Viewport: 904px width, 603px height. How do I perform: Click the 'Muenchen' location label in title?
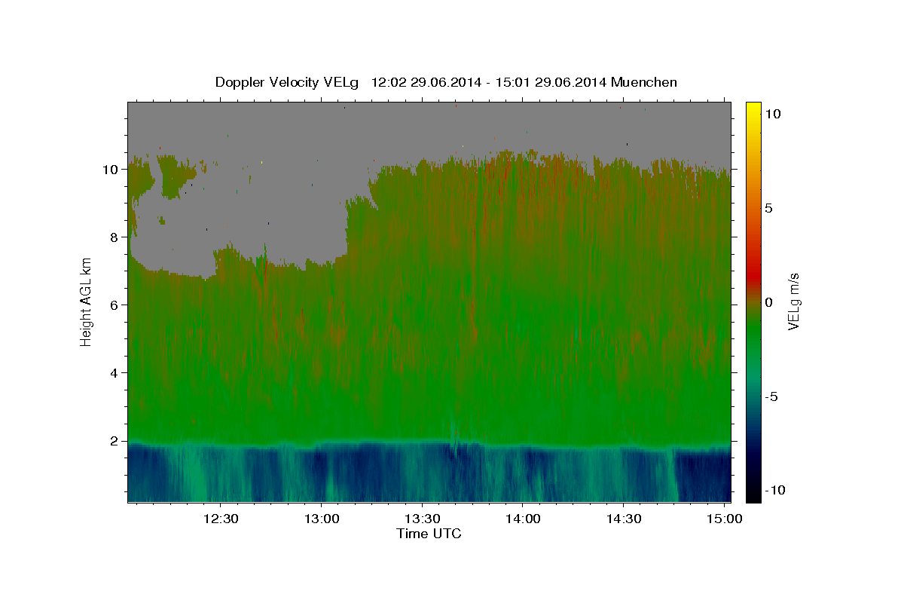(x=645, y=82)
